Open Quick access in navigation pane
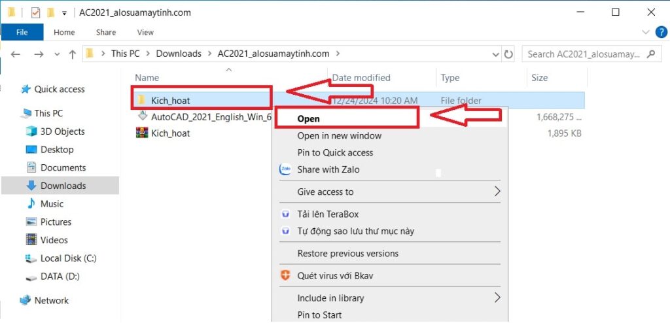Viewport: 670px width, 323px height. (x=60, y=89)
